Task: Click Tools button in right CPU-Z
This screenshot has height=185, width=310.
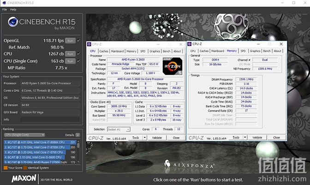Action: [x=236, y=137]
